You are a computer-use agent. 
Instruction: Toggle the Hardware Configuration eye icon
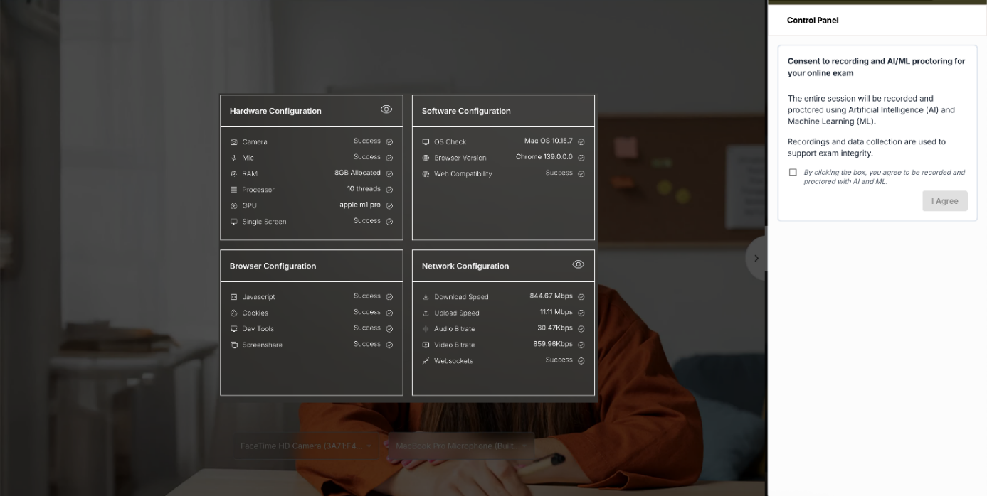click(x=386, y=109)
